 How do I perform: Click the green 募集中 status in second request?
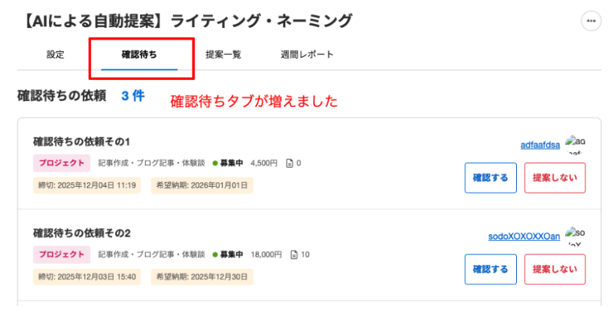click(228, 255)
